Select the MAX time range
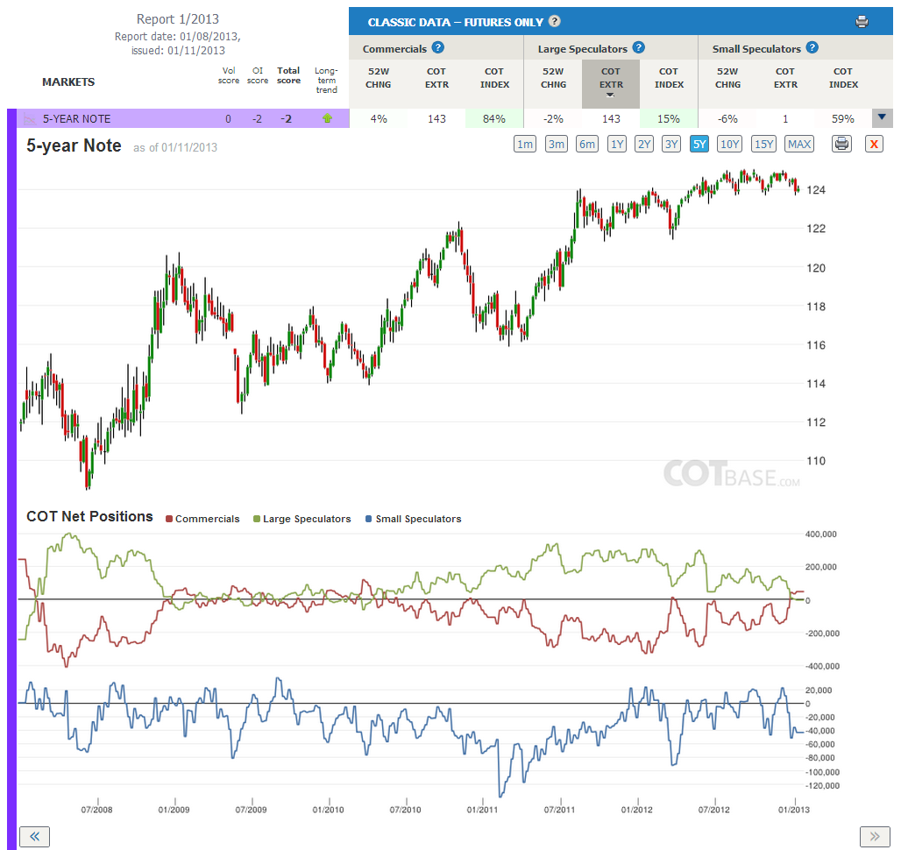Viewport: 901px width, 850px height. (x=799, y=145)
